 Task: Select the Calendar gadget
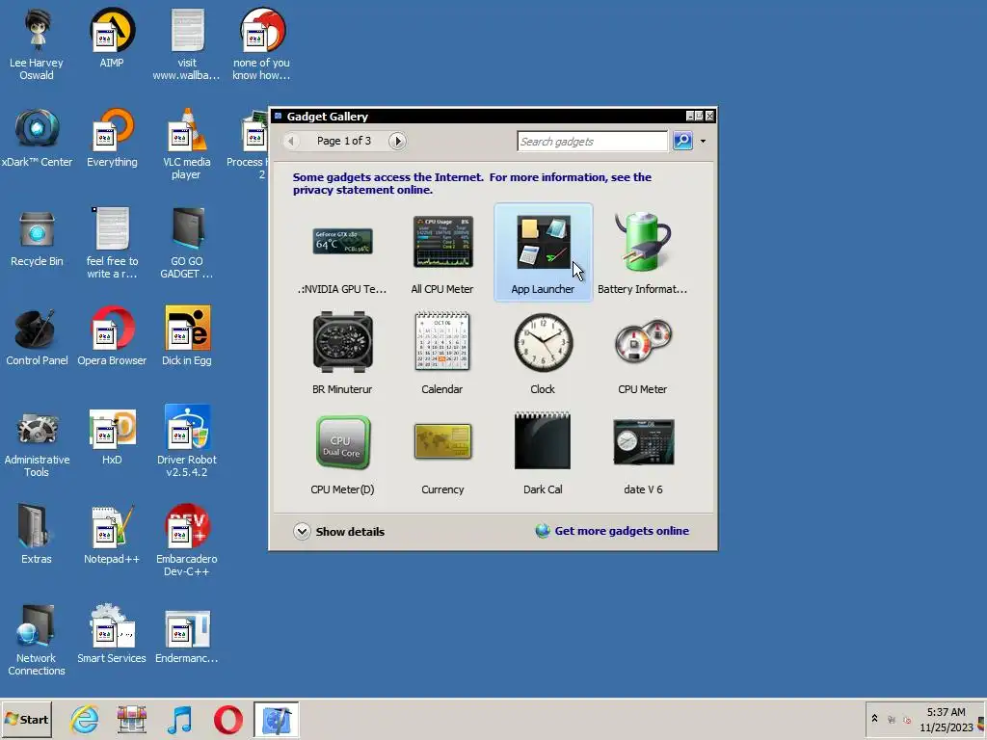(x=442, y=353)
